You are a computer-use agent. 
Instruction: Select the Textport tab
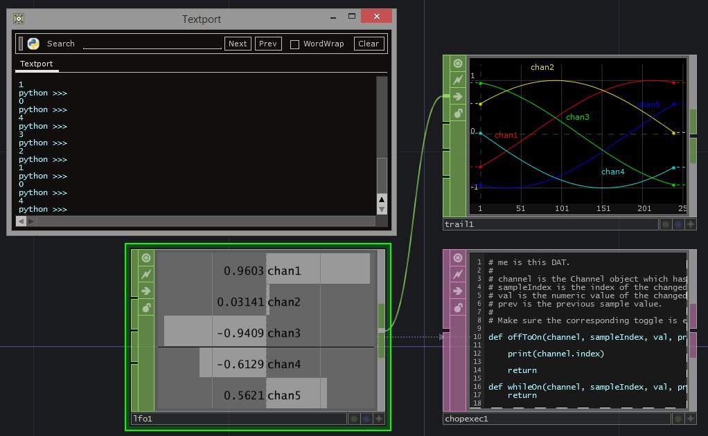[37, 64]
